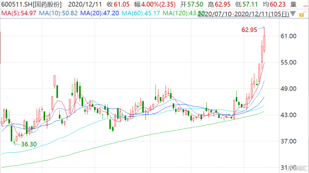
Task: Select the MA(120) indicator label
Action: pos(184,13)
